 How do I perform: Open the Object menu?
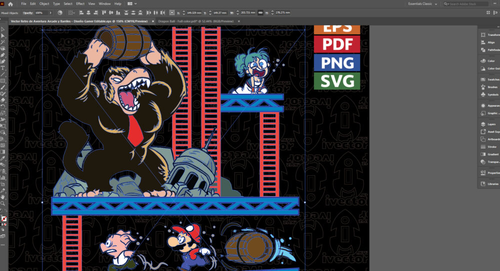pyautogui.click(x=44, y=4)
